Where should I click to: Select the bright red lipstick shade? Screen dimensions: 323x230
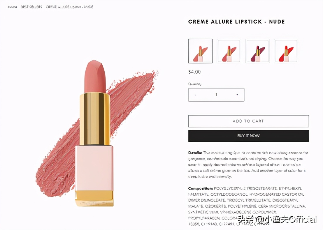(286, 51)
